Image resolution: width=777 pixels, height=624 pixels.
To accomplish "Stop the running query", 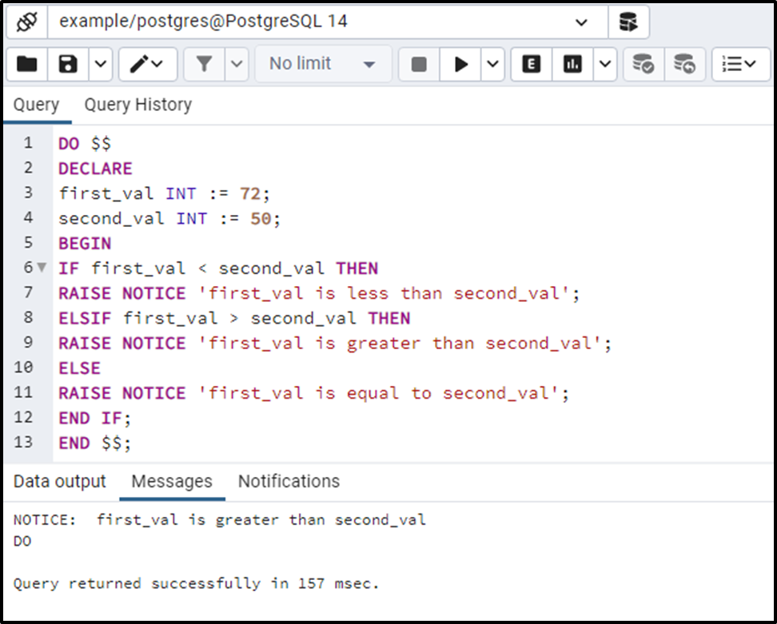I will 418,64.
